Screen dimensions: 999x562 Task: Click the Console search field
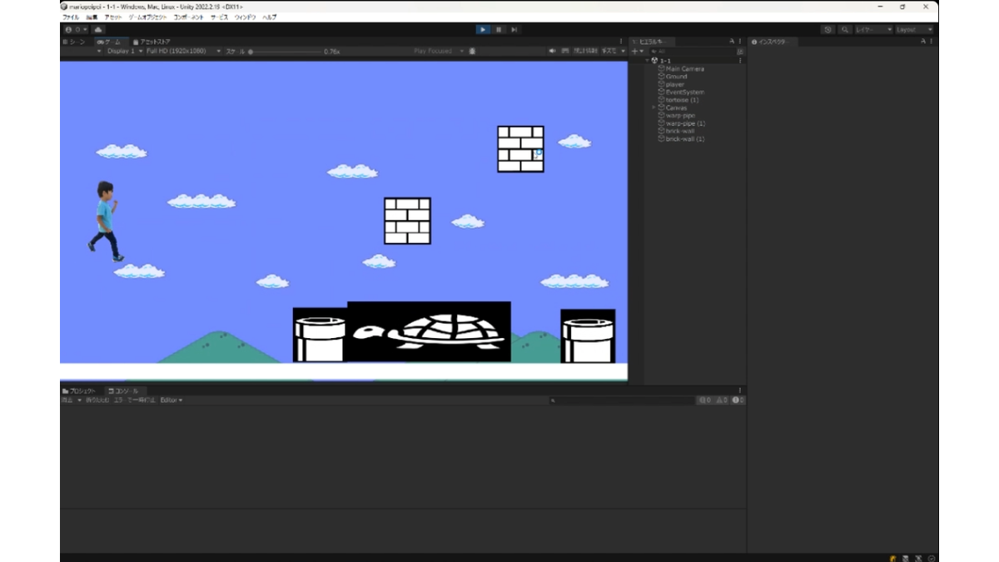620,400
